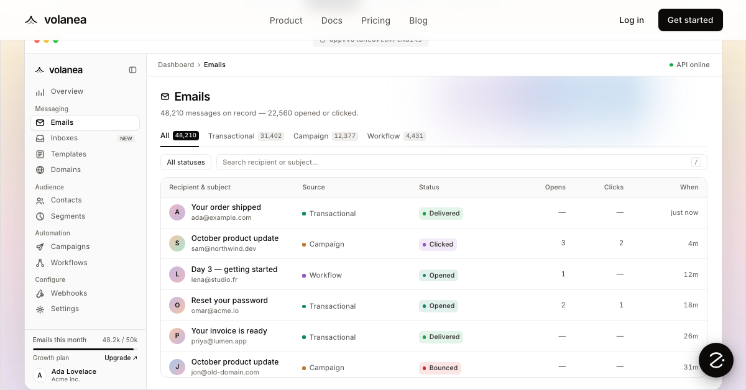The image size is (746, 390).
Task: Collapse the sidebar with the panel icon
Action: 132,70
